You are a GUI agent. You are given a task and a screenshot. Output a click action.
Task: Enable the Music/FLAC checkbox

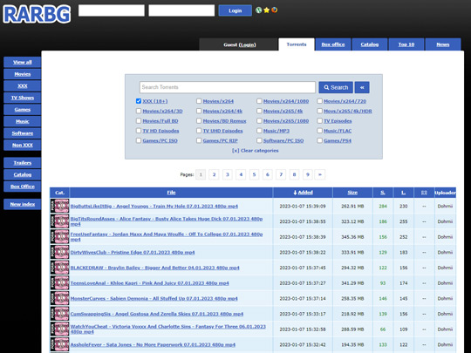(x=319, y=131)
